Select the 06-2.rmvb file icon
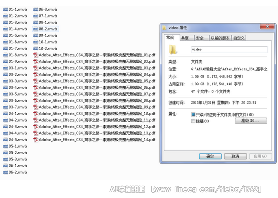Screen dimensions: 278x198 click(6, 172)
